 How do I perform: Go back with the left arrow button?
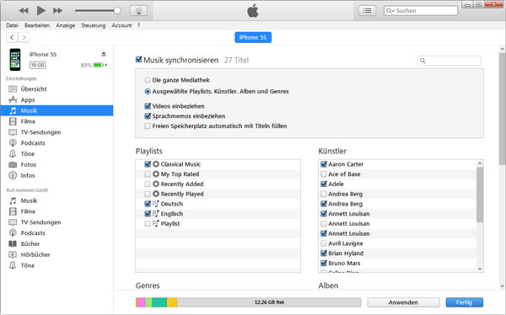point(12,37)
